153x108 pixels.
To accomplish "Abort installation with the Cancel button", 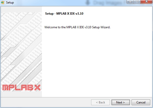I will pyautogui.click(x=141, y=102).
